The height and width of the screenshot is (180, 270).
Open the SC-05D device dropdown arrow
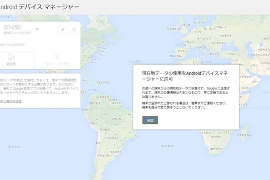pos(37,29)
